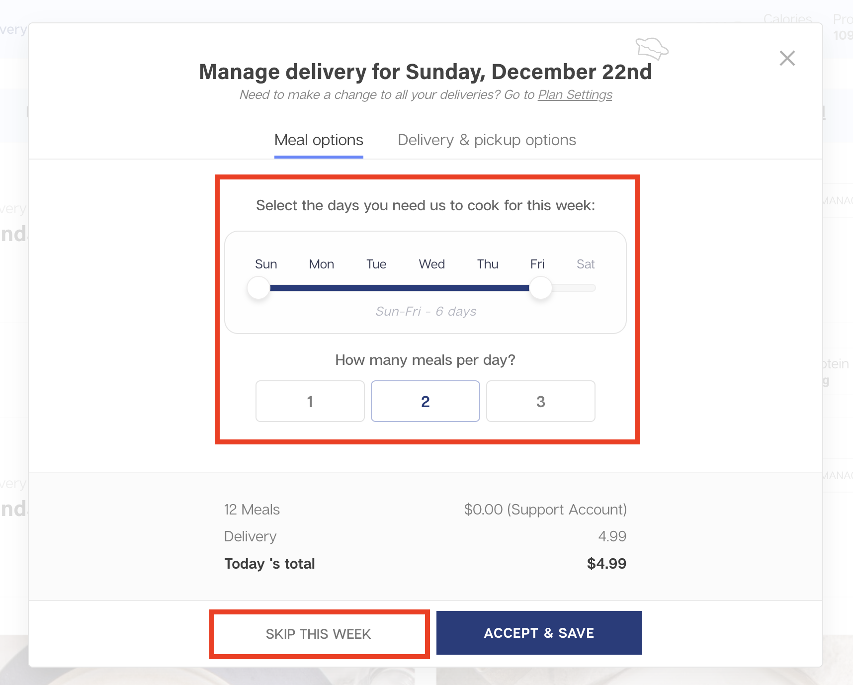
Task: Click the Fri day label
Action: (537, 264)
